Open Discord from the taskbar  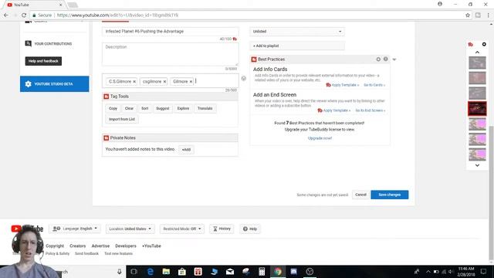293,272
